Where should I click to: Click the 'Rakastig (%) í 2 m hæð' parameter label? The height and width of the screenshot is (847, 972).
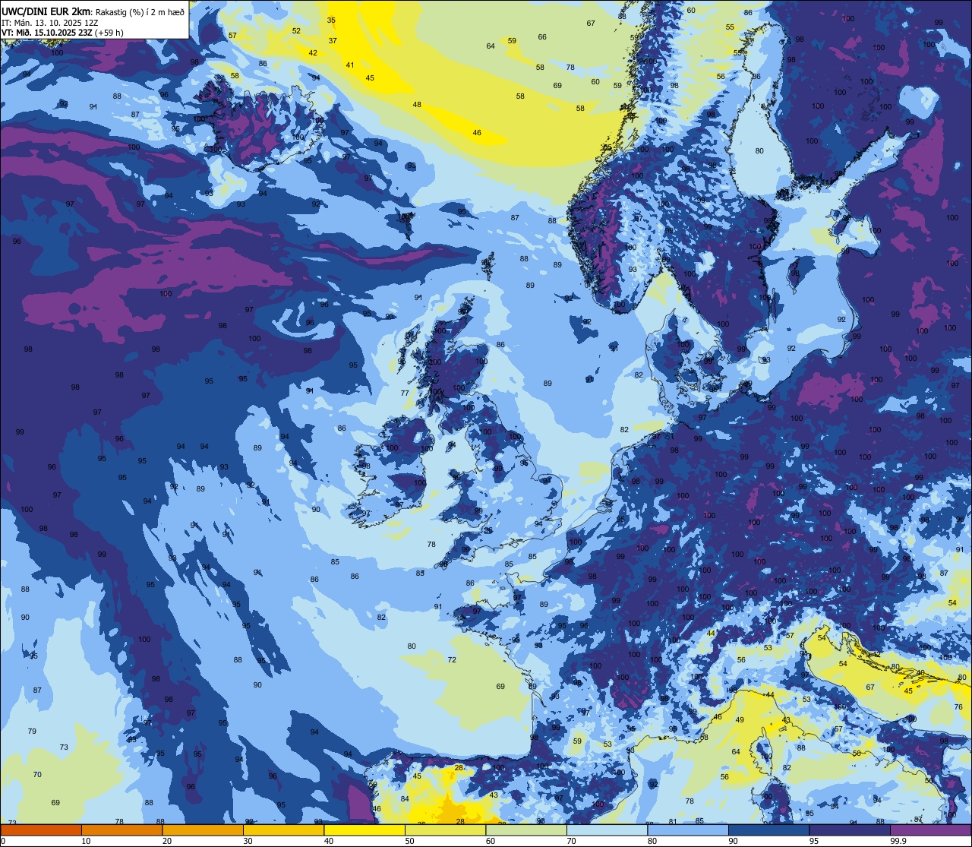click(x=140, y=11)
